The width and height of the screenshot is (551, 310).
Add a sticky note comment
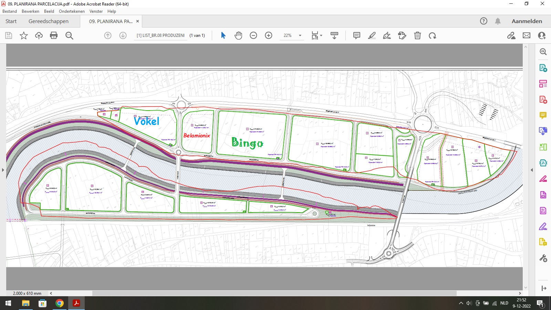tap(357, 35)
